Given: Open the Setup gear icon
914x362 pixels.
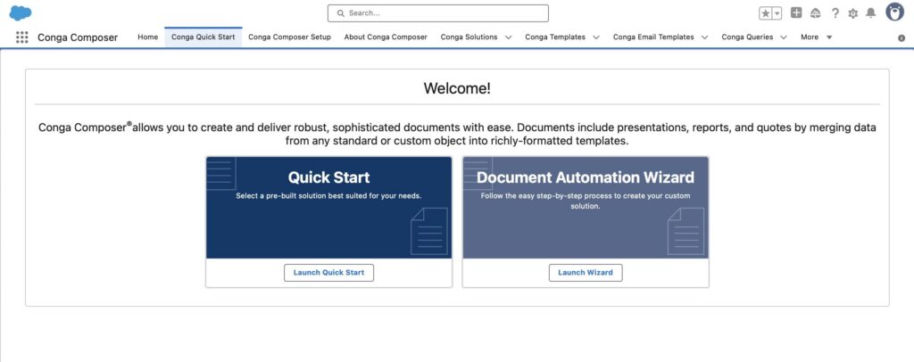Looking at the screenshot, I should 852,13.
